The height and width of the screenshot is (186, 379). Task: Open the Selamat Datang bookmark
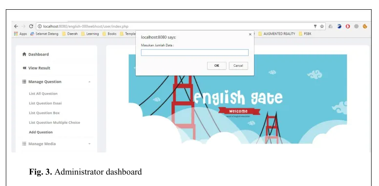click(x=44, y=34)
